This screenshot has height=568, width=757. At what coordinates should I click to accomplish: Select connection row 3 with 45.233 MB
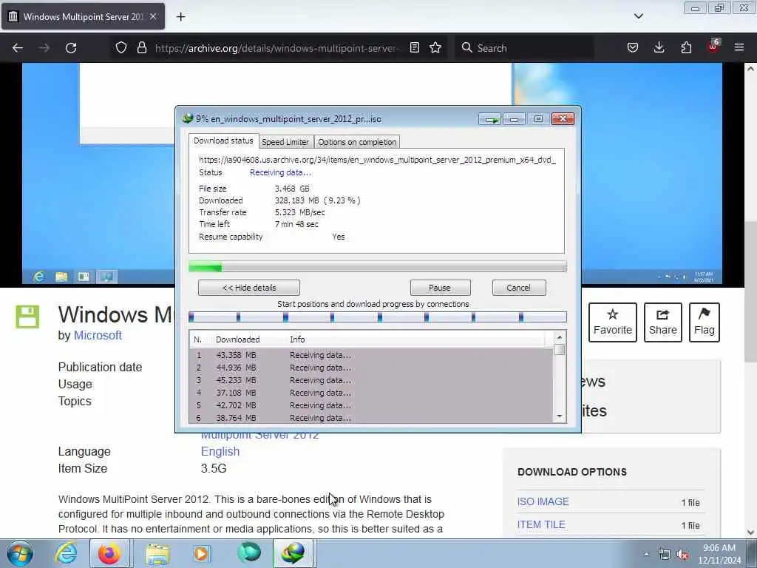click(371, 380)
